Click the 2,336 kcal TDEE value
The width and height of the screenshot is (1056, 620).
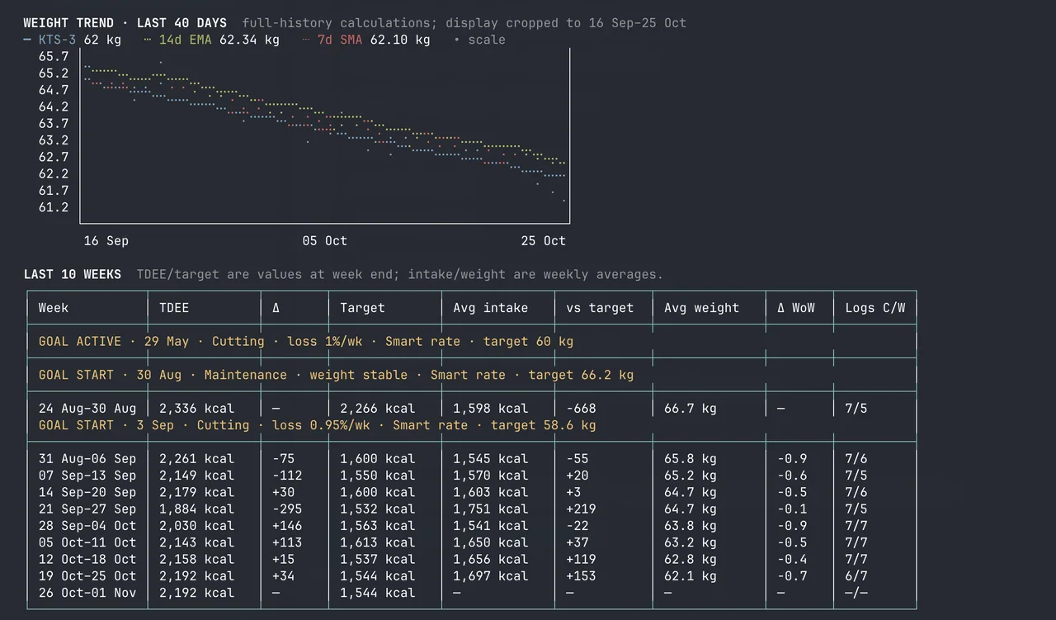(197, 409)
